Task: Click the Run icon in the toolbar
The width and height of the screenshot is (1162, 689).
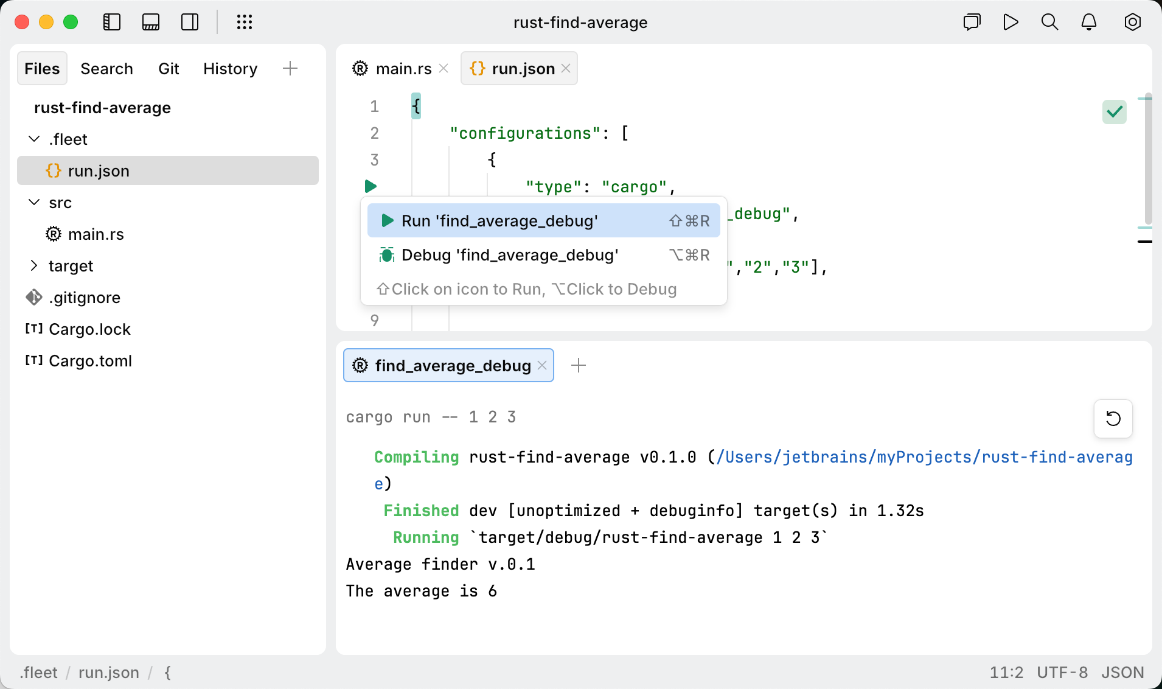Action: (x=1011, y=22)
